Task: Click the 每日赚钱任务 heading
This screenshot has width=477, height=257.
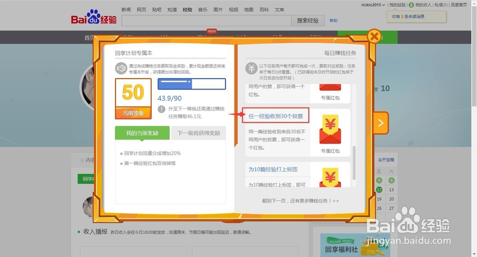Action: point(340,53)
